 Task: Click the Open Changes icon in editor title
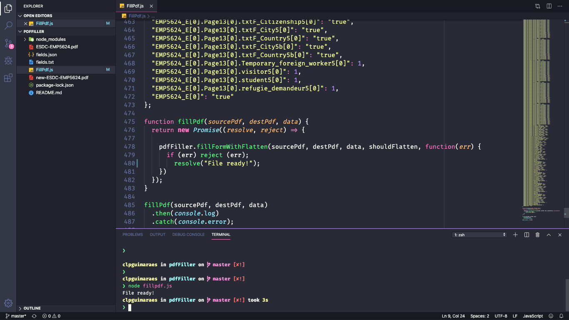(538, 6)
